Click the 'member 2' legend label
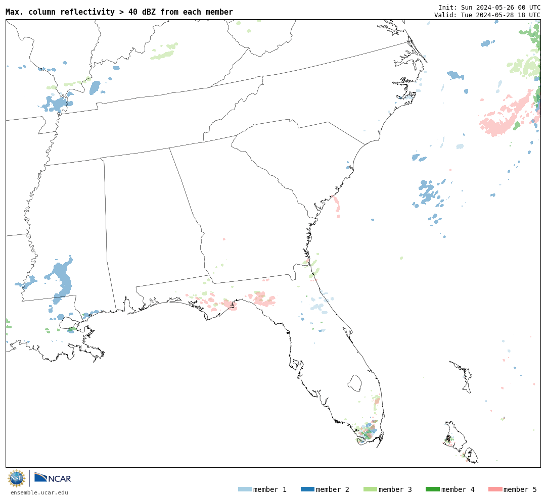 point(333,489)
